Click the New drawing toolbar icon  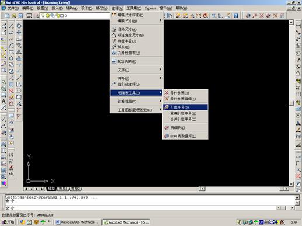(7, 16)
